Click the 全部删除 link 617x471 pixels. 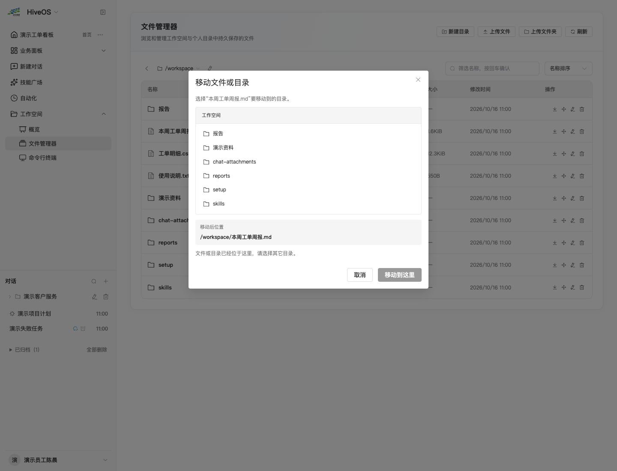(x=97, y=350)
